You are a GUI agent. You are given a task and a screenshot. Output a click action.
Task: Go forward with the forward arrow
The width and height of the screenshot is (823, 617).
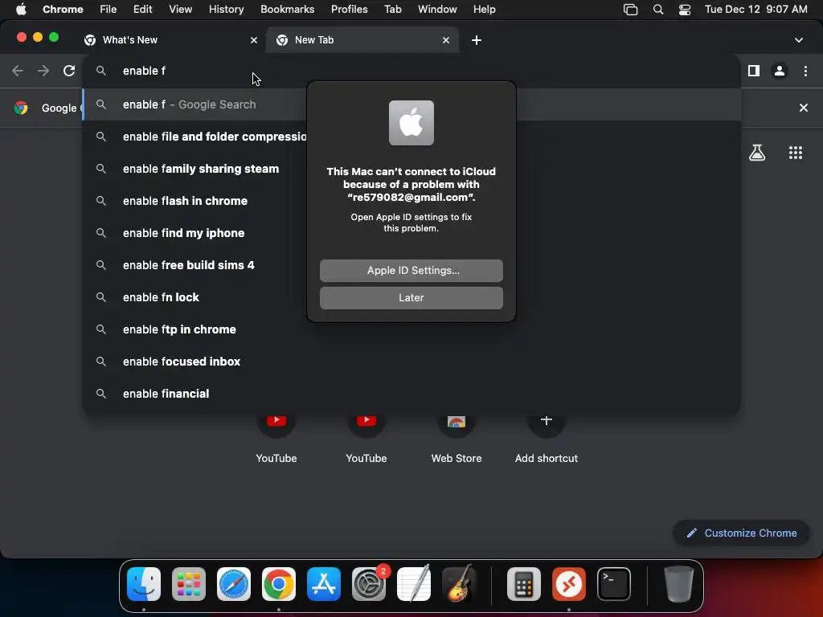[x=43, y=71]
